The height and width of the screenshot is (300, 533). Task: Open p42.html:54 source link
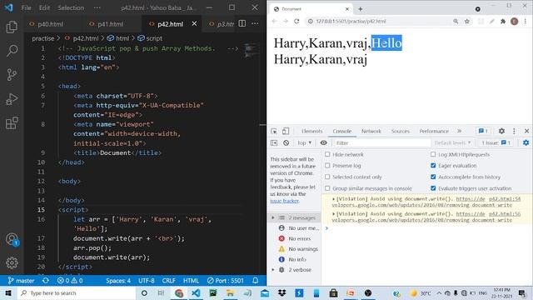click(x=505, y=199)
